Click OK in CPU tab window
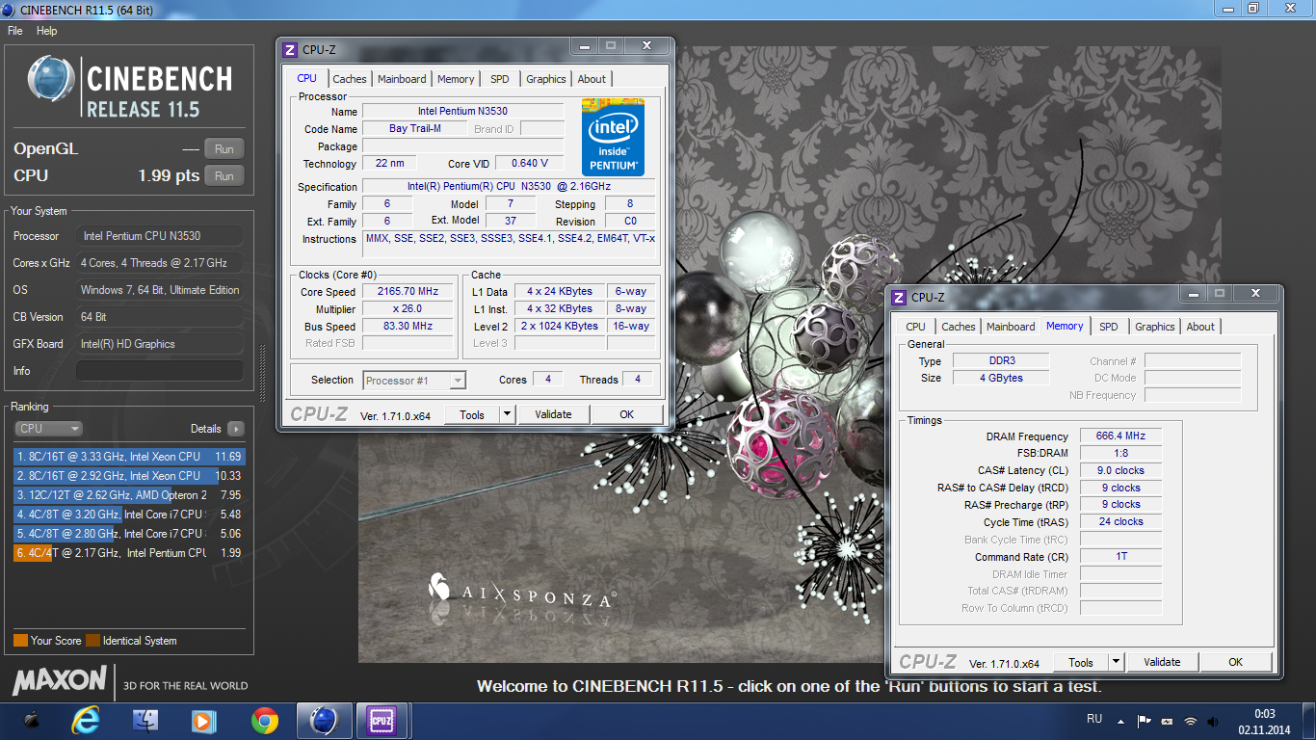Image resolution: width=1316 pixels, height=740 pixels. (627, 414)
